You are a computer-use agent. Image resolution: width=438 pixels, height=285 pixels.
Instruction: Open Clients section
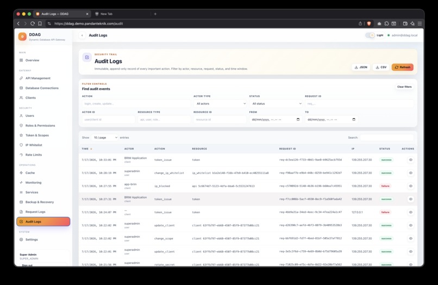[x=30, y=98]
